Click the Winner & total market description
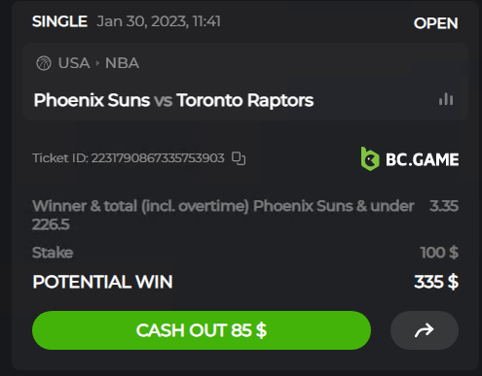 pyautogui.click(x=223, y=215)
